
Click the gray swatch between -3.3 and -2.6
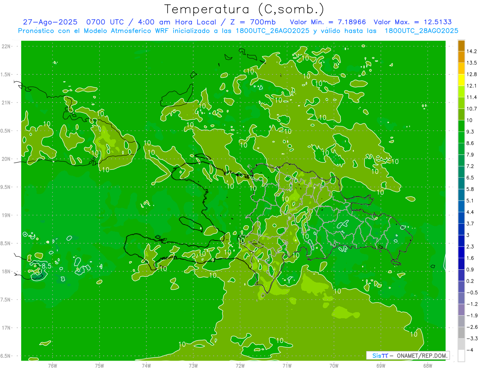pyautogui.click(x=461, y=333)
